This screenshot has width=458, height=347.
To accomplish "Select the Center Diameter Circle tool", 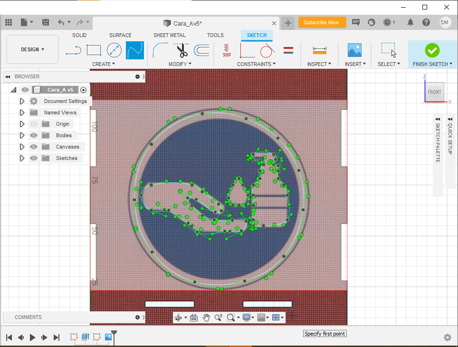I will (x=114, y=50).
